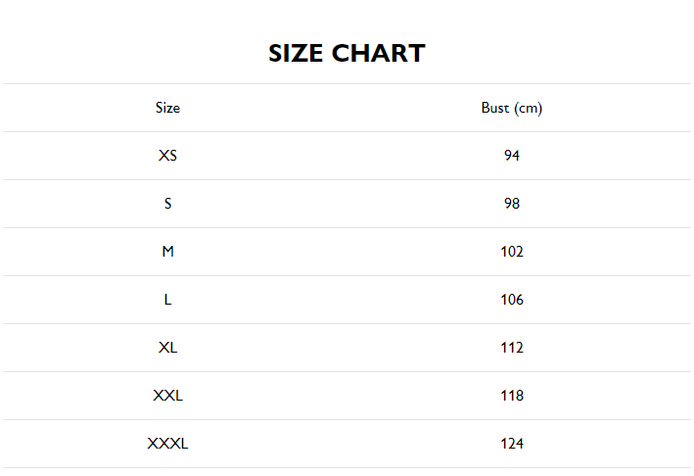Click the bust value 112

(512, 348)
